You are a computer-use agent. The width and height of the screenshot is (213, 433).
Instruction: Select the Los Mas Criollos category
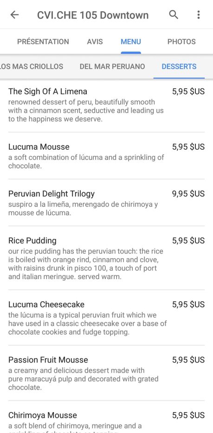[x=32, y=67]
